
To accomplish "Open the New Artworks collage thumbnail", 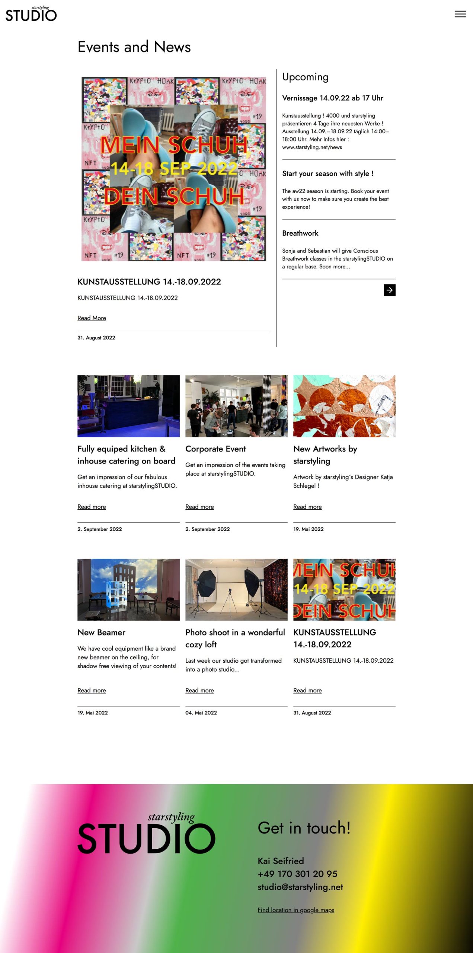I will point(344,406).
